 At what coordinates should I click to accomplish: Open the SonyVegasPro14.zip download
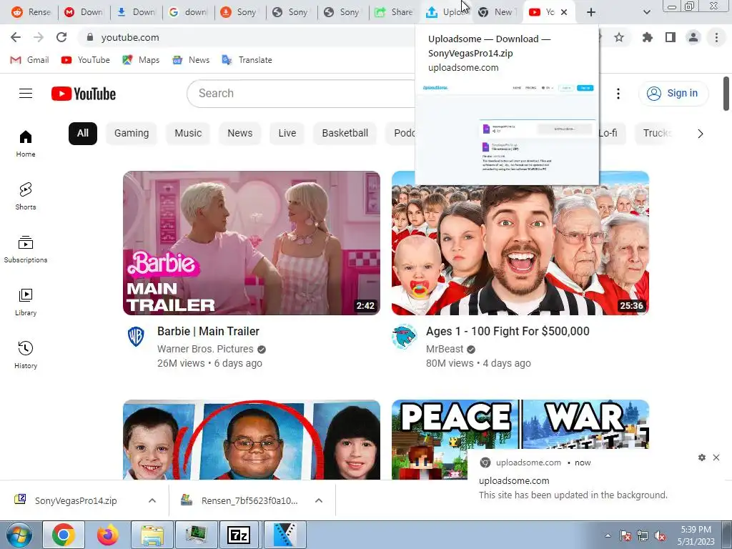tap(76, 500)
